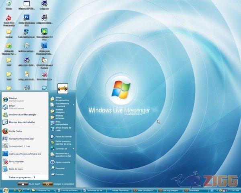Switch to Adobe Photoshop taskbar window

[x=119, y=190]
